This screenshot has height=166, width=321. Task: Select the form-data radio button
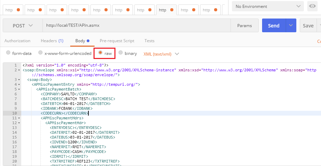coord(8,53)
